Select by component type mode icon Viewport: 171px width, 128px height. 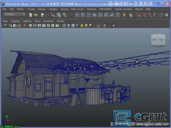[64, 15]
